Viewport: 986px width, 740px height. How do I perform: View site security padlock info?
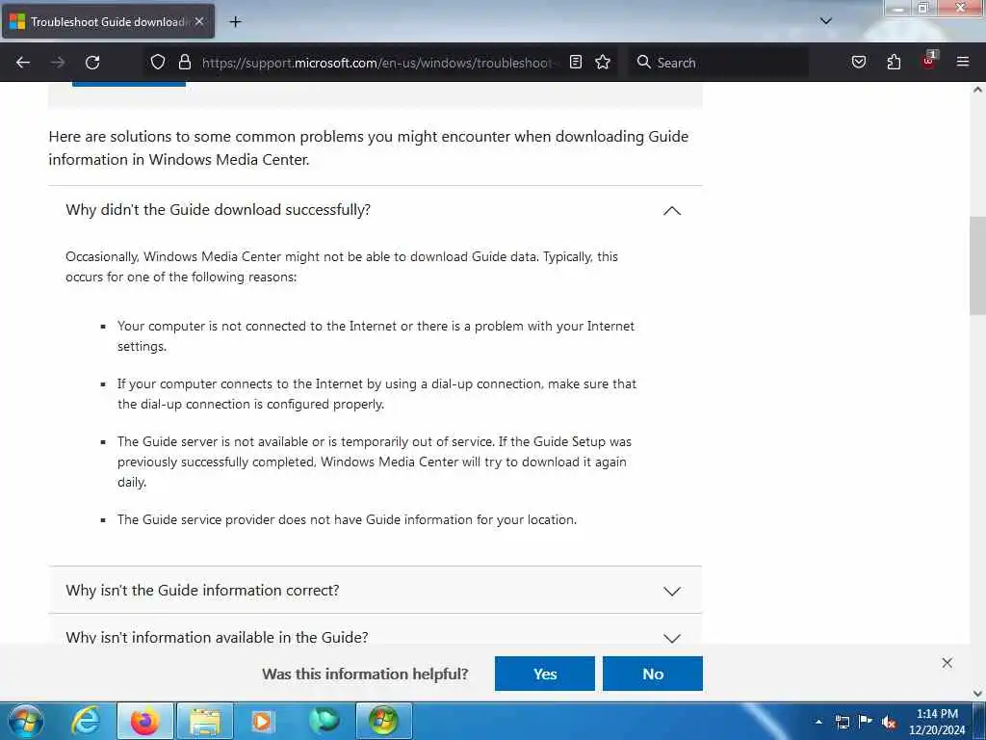pyautogui.click(x=184, y=63)
